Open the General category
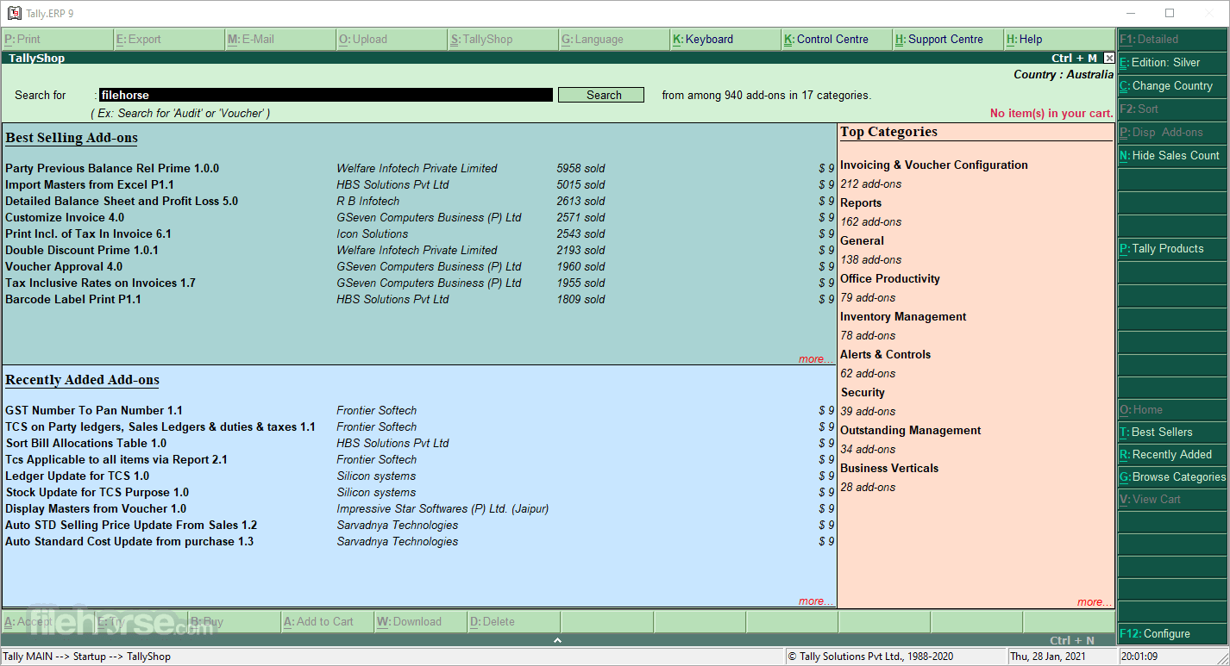The image size is (1230, 666). [x=862, y=240]
